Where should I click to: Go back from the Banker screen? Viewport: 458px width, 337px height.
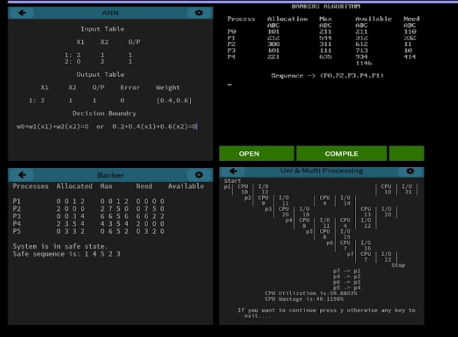(x=22, y=175)
